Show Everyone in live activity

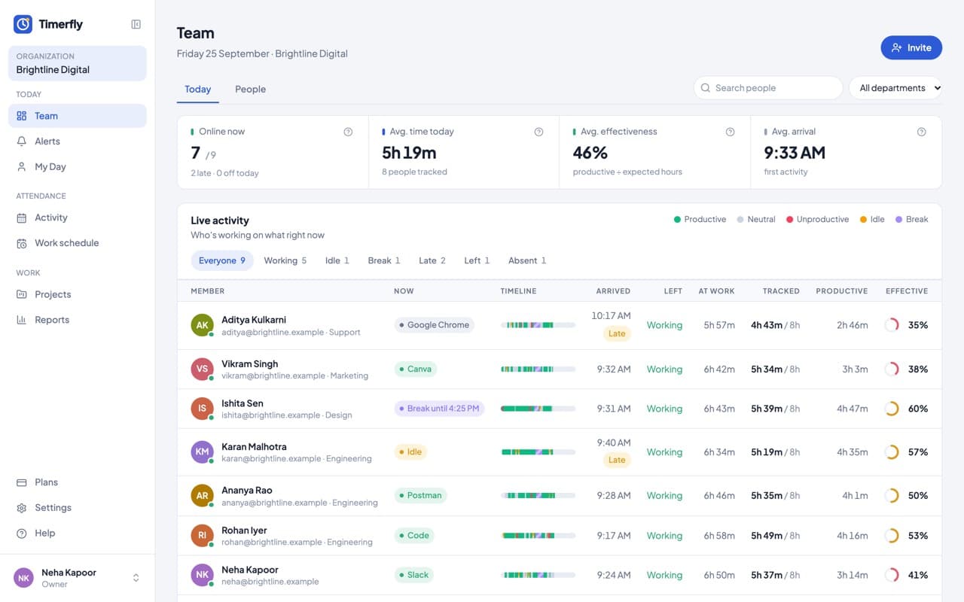click(x=222, y=260)
